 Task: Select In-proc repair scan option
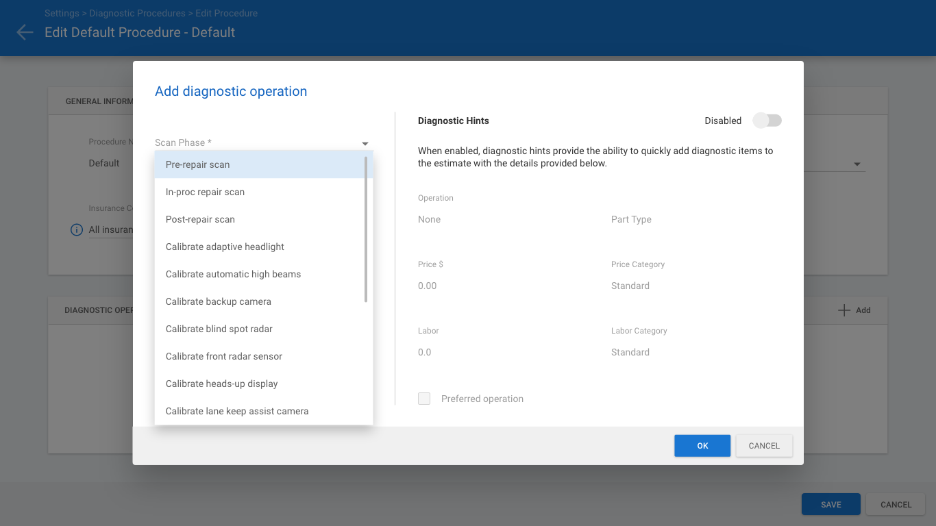pos(264,192)
